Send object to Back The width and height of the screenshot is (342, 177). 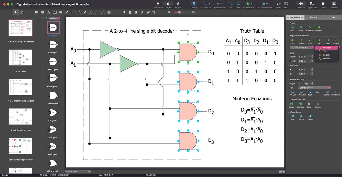(292, 28)
